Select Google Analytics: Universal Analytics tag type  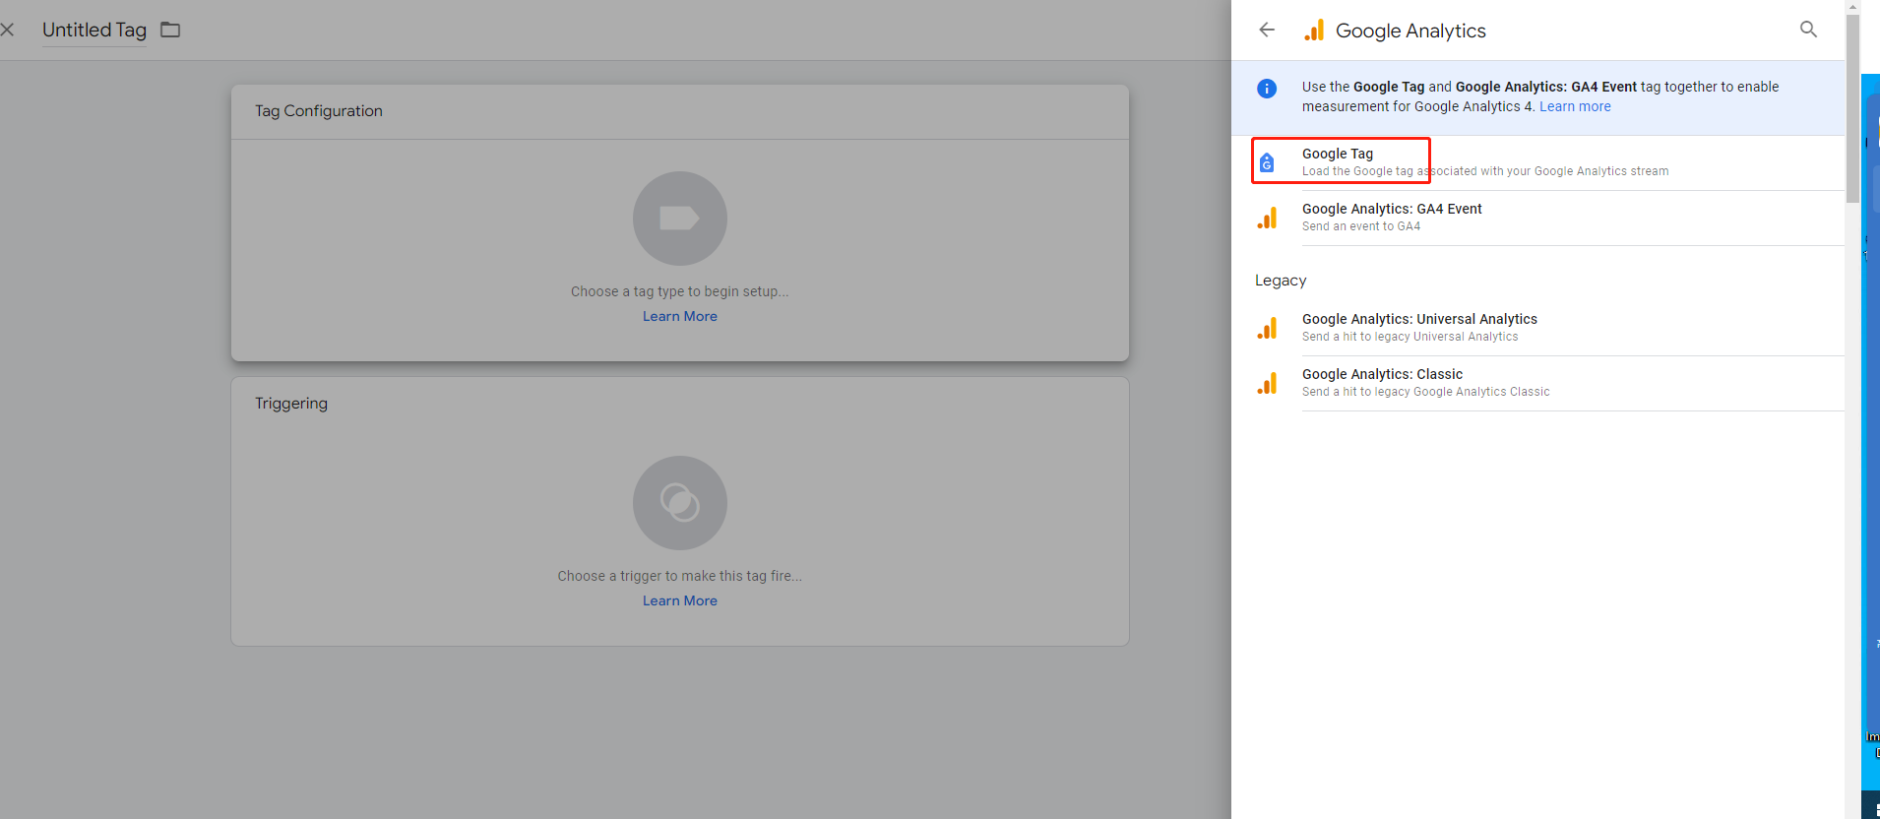pyautogui.click(x=1537, y=328)
